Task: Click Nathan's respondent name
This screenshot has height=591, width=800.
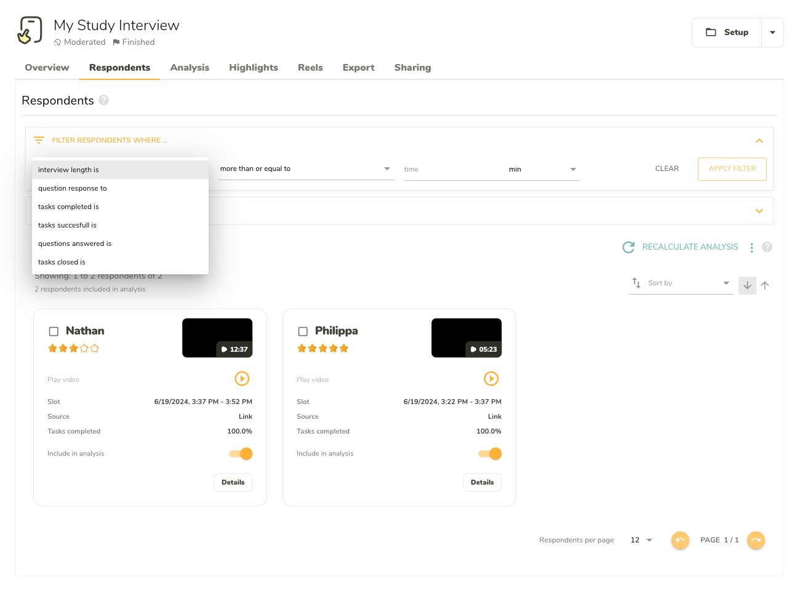Action: [x=85, y=331]
